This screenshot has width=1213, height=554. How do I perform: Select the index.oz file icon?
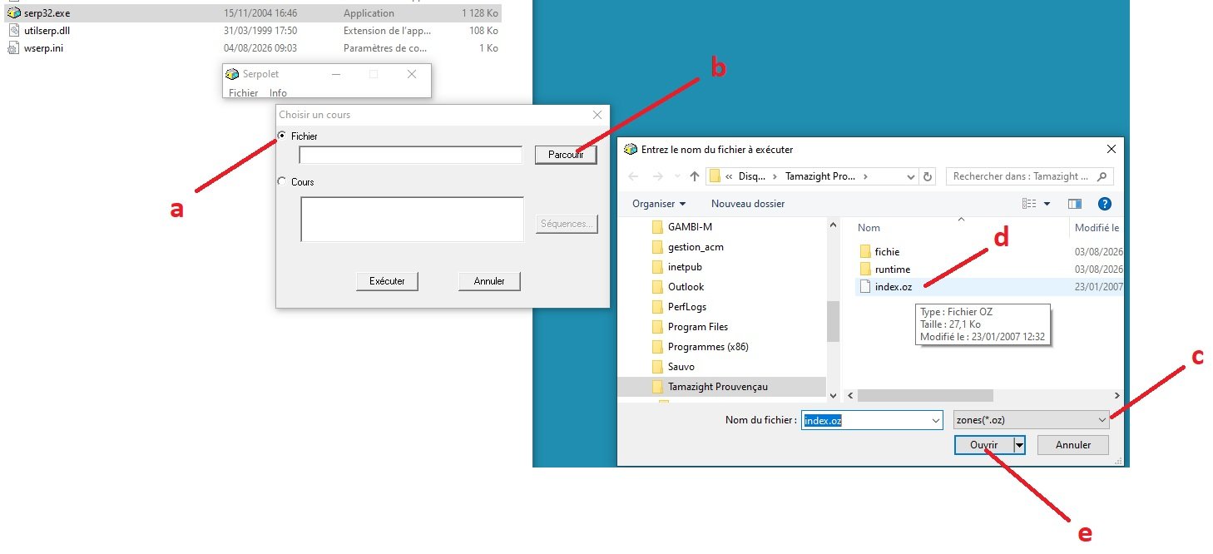coord(864,286)
